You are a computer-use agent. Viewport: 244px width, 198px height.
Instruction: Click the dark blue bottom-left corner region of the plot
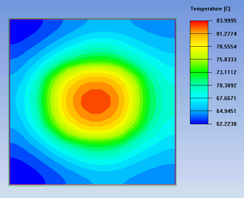(x=26, y=173)
